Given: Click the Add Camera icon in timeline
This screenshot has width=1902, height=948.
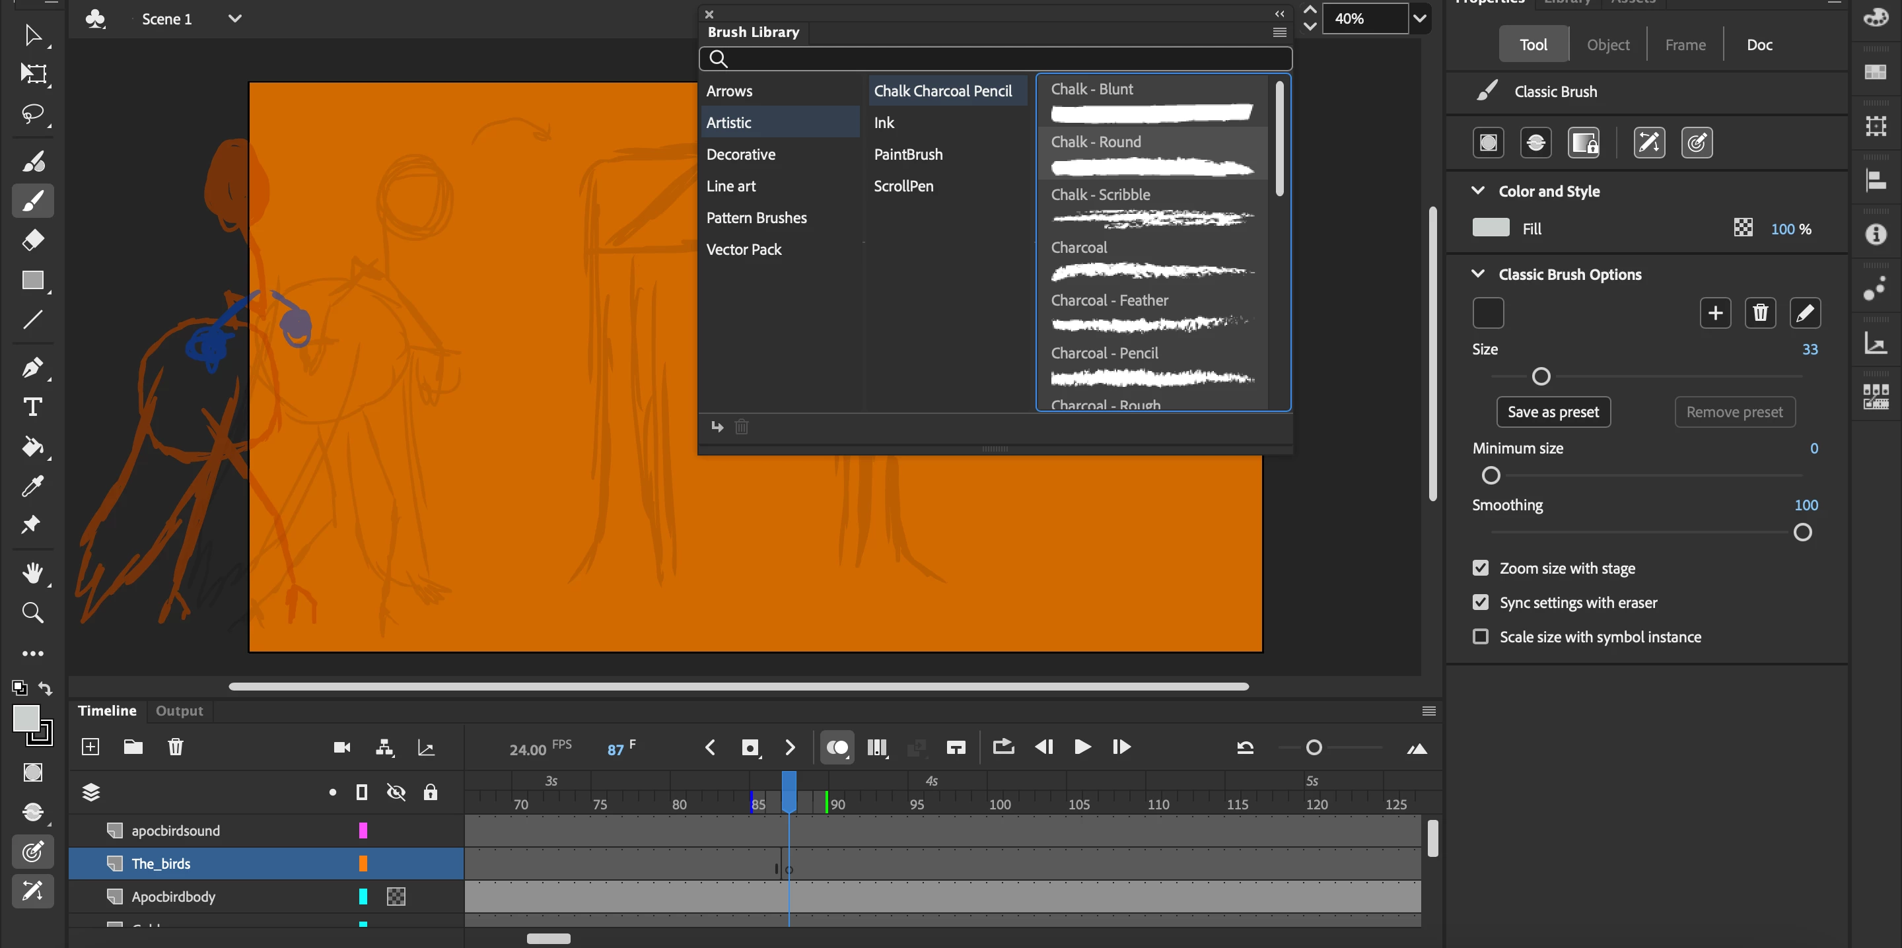Looking at the screenshot, I should coord(341,747).
